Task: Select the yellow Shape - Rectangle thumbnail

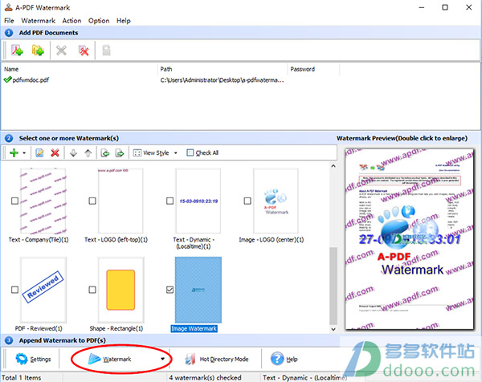Action: (x=120, y=290)
